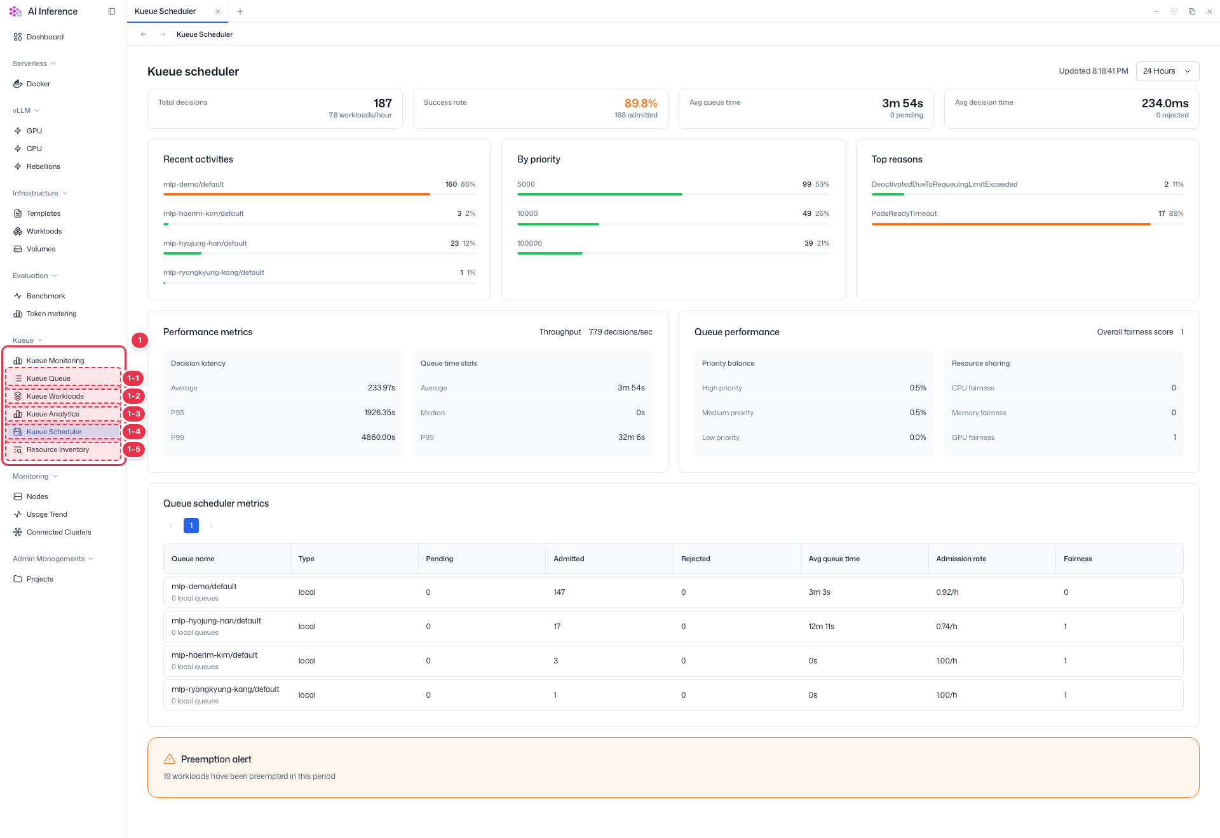The image size is (1220, 838).
Task: Open the vLLM CPU page
Action: tap(34, 149)
